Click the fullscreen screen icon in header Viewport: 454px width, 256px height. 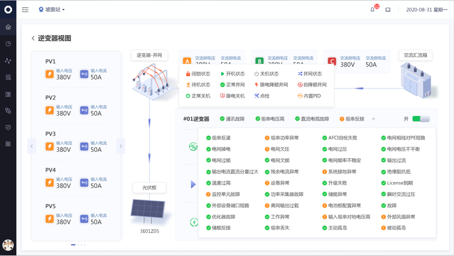pos(388,10)
